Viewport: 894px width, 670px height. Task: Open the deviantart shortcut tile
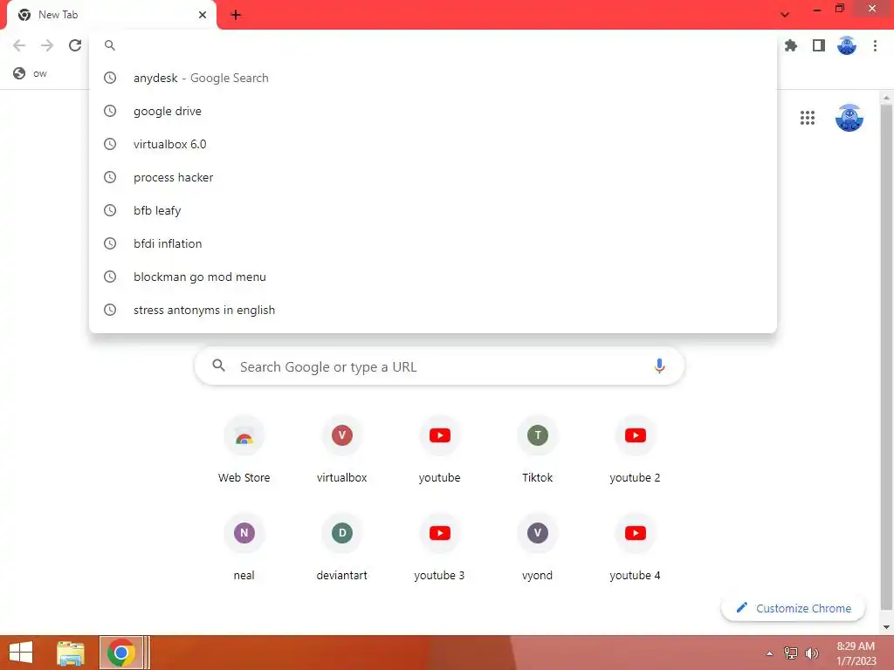point(342,548)
